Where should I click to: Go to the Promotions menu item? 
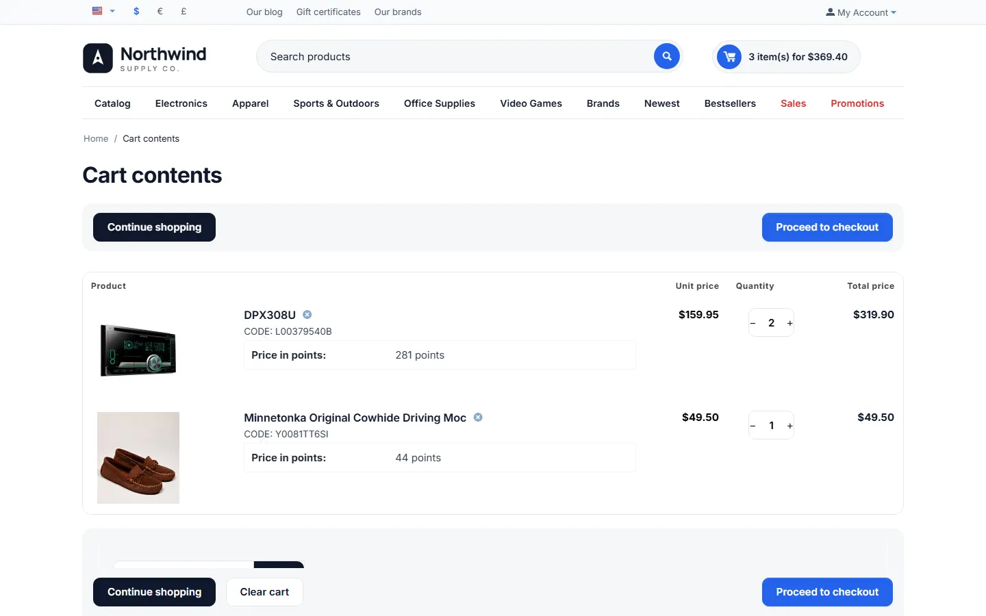(857, 103)
